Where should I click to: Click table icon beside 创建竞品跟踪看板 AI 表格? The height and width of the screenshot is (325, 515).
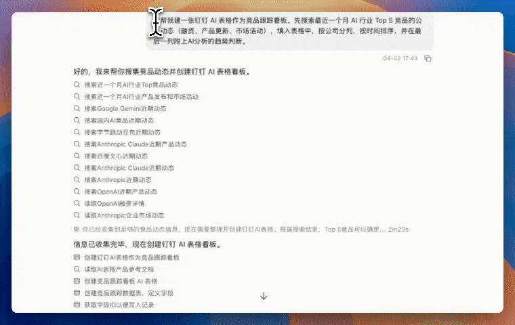click(x=77, y=281)
